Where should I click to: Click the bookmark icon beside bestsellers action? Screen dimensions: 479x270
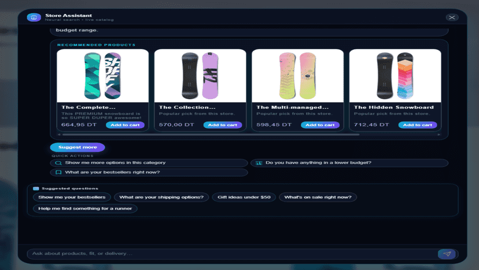(x=58, y=172)
